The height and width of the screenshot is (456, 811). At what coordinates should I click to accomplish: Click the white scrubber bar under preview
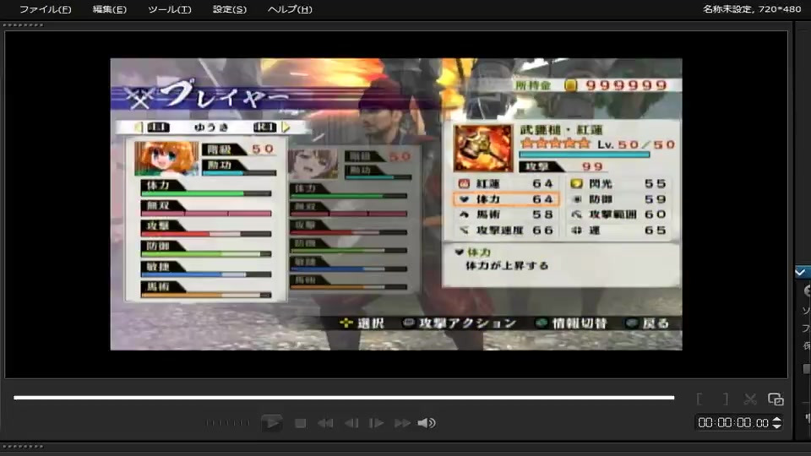(x=344, y=398)
